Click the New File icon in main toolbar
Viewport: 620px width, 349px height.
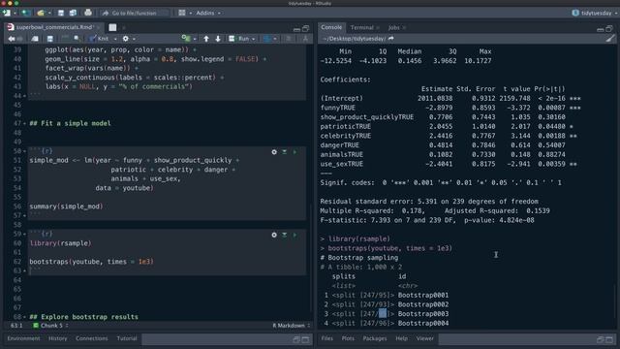click(6, 13)
